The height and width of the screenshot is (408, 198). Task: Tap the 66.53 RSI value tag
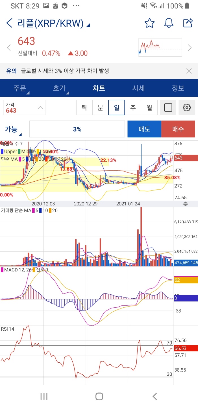(186, 348)
